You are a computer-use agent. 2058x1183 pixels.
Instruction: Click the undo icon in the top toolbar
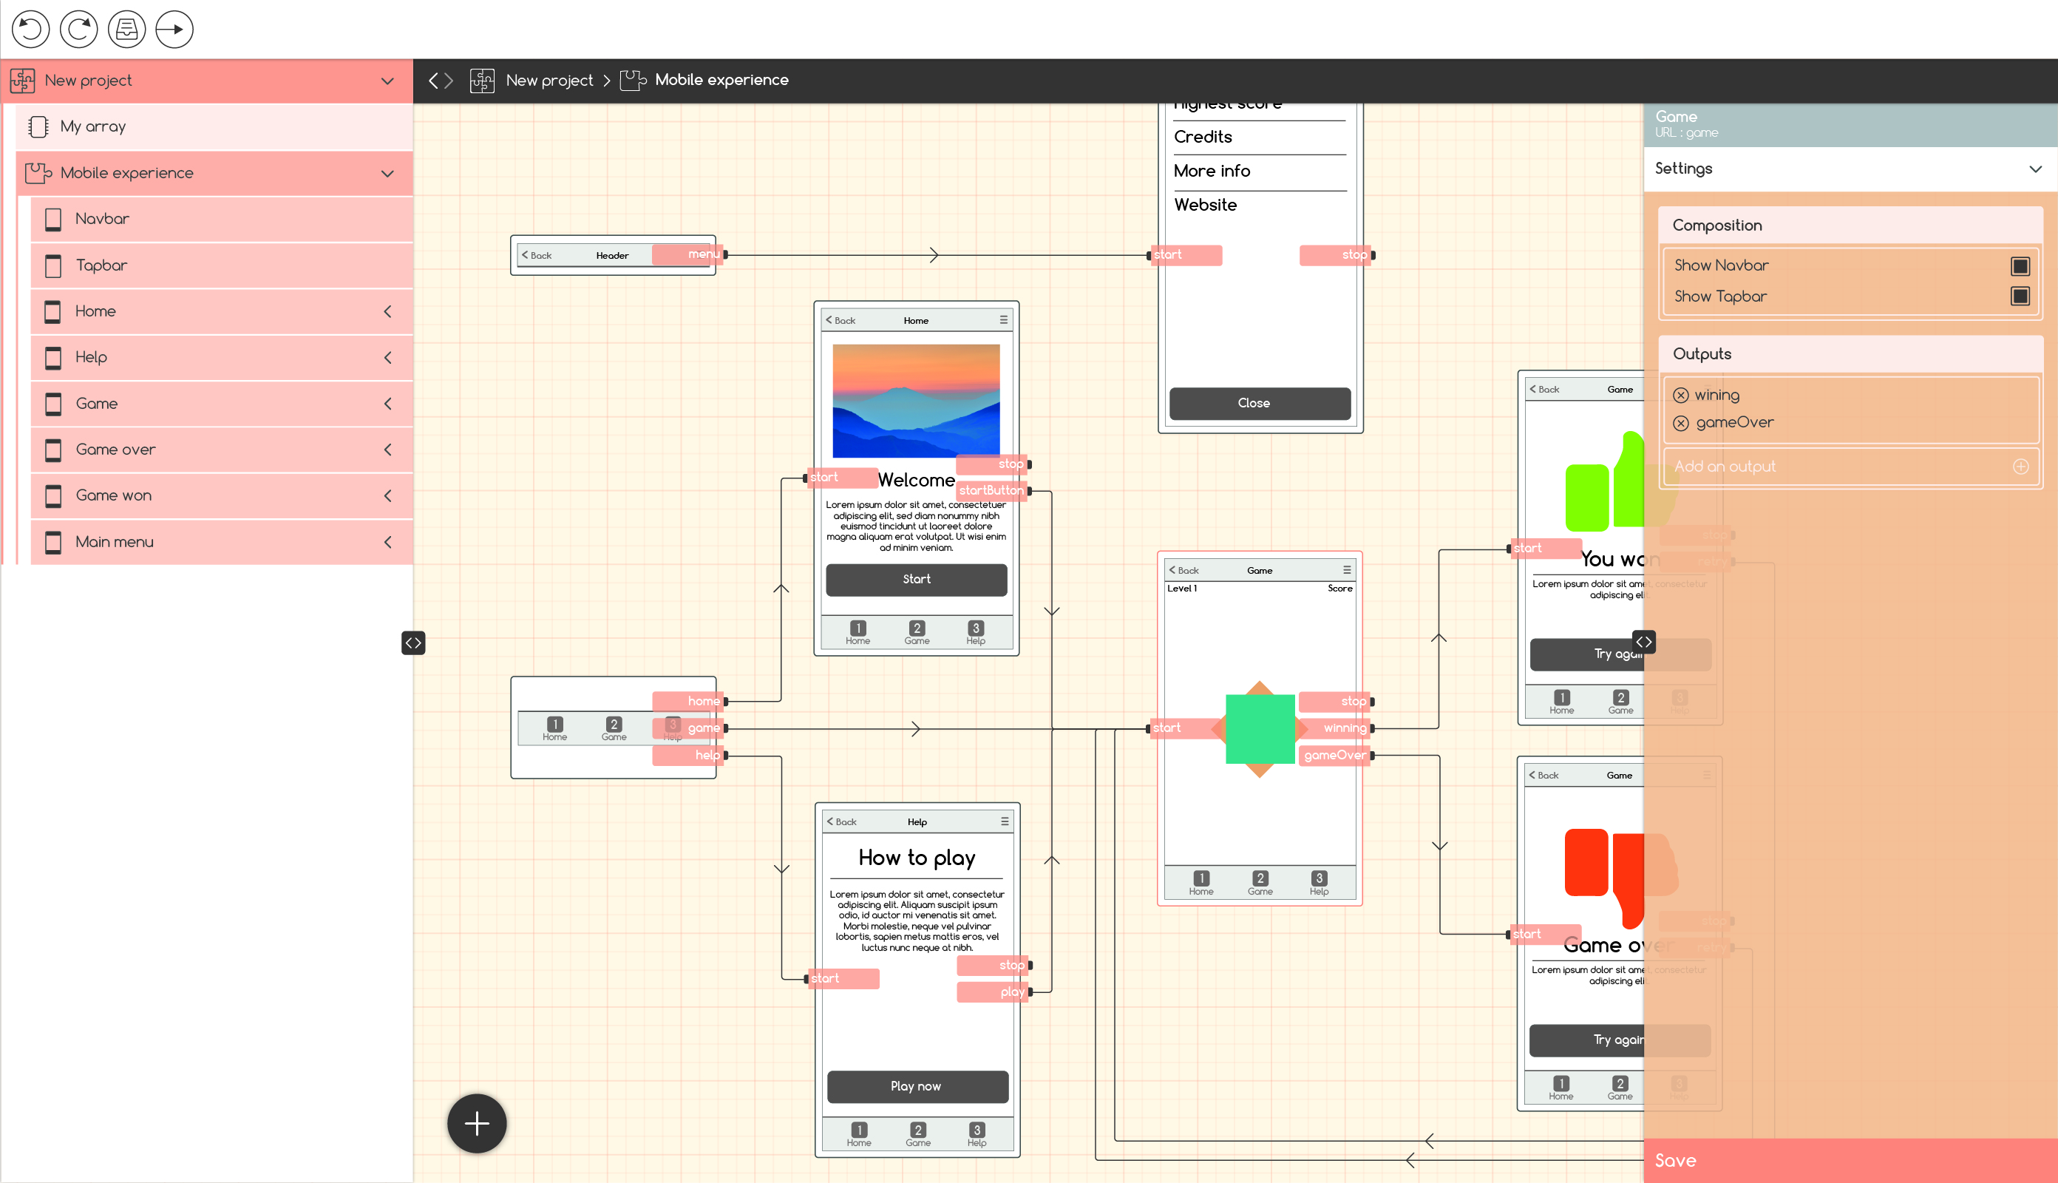(x=30, y=30)
